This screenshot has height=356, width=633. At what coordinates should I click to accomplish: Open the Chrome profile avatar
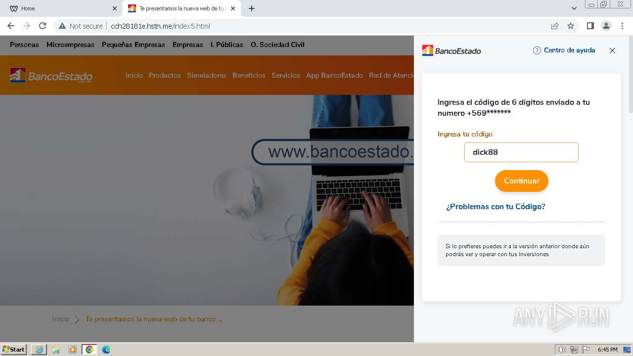tap(606, 26)
